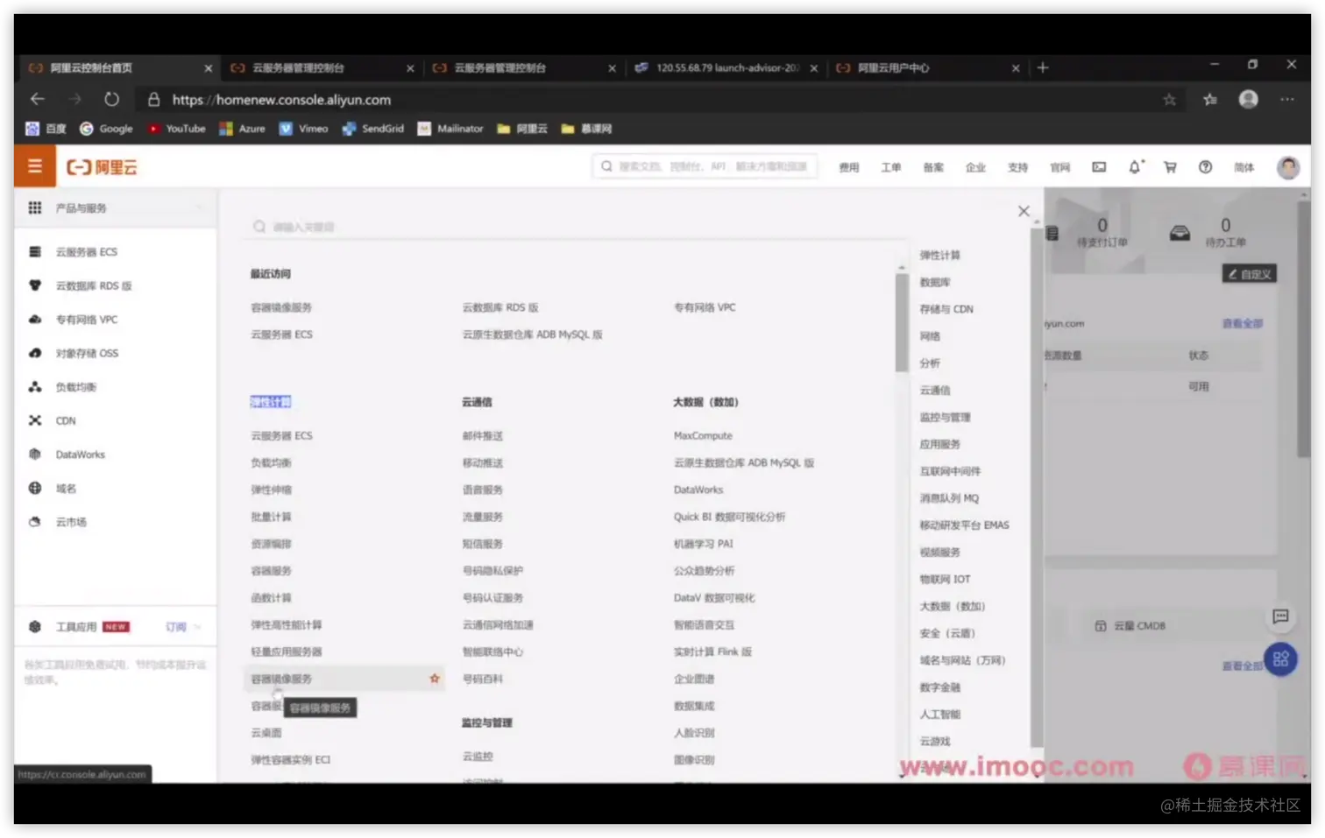The image size is (1325, 838).
Task: Focus the header global search box
Action: point(705,166)
